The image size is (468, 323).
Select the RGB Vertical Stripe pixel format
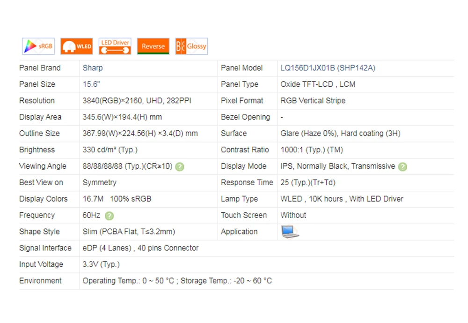click(x=313, y=101)
